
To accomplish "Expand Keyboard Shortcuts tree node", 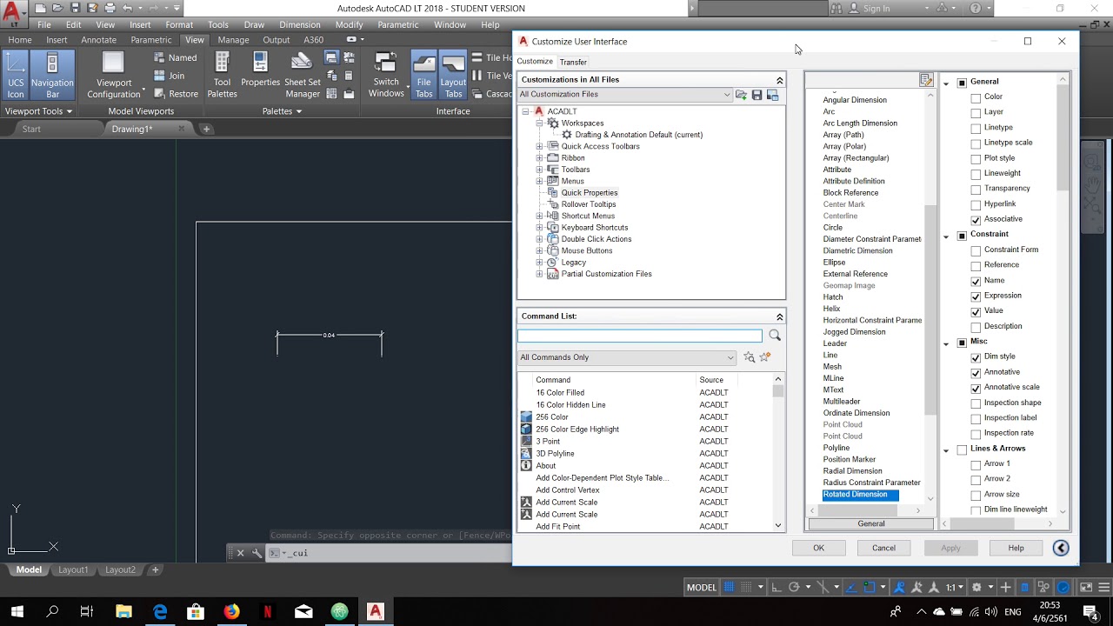I will click(539, 228).
